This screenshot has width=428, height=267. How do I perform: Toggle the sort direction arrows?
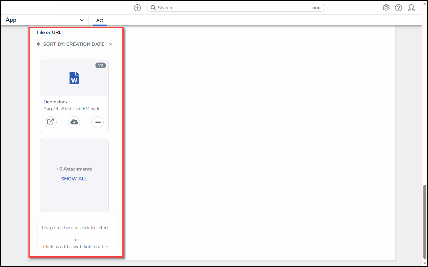[x=38, y=44]
